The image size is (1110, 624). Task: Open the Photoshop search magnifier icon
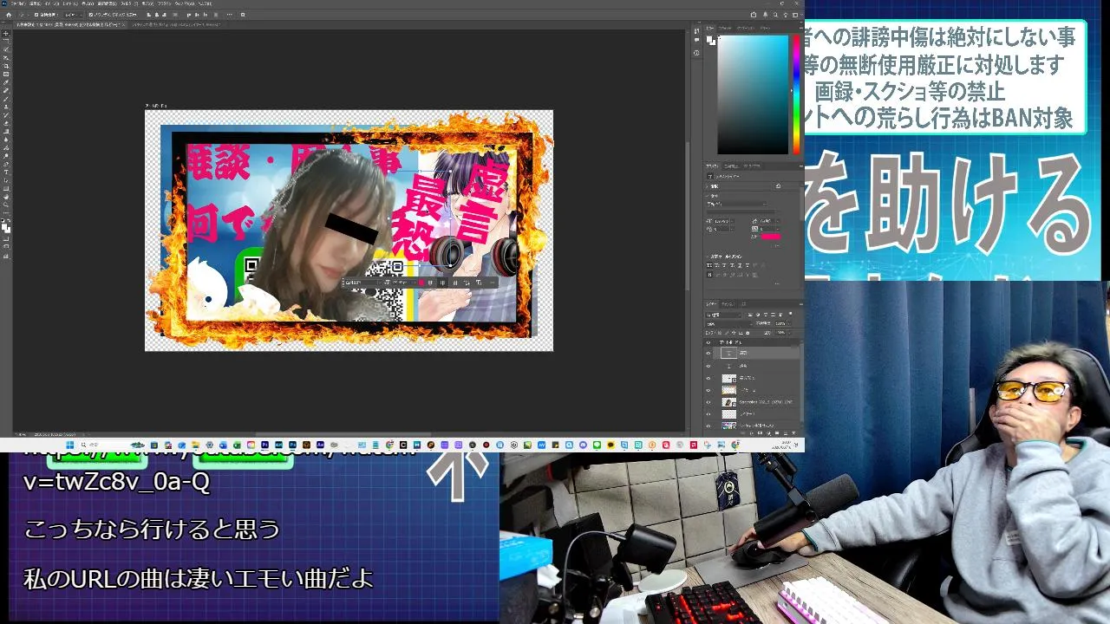(775, 15)
